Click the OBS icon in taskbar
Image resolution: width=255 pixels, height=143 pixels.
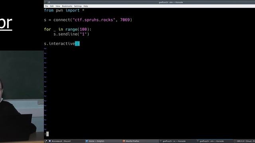click(235, 141)
